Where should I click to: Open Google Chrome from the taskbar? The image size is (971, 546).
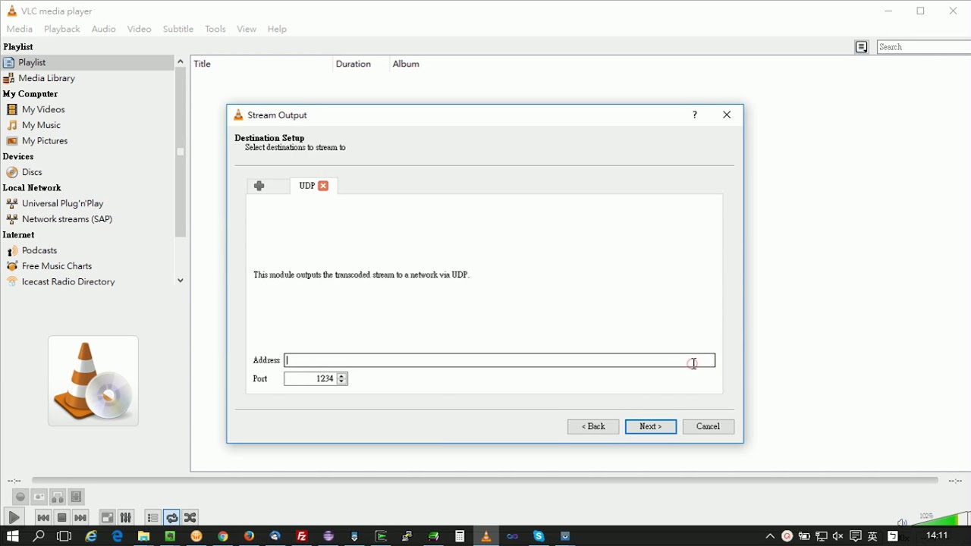pyautogui.click(x=223, y=536)
